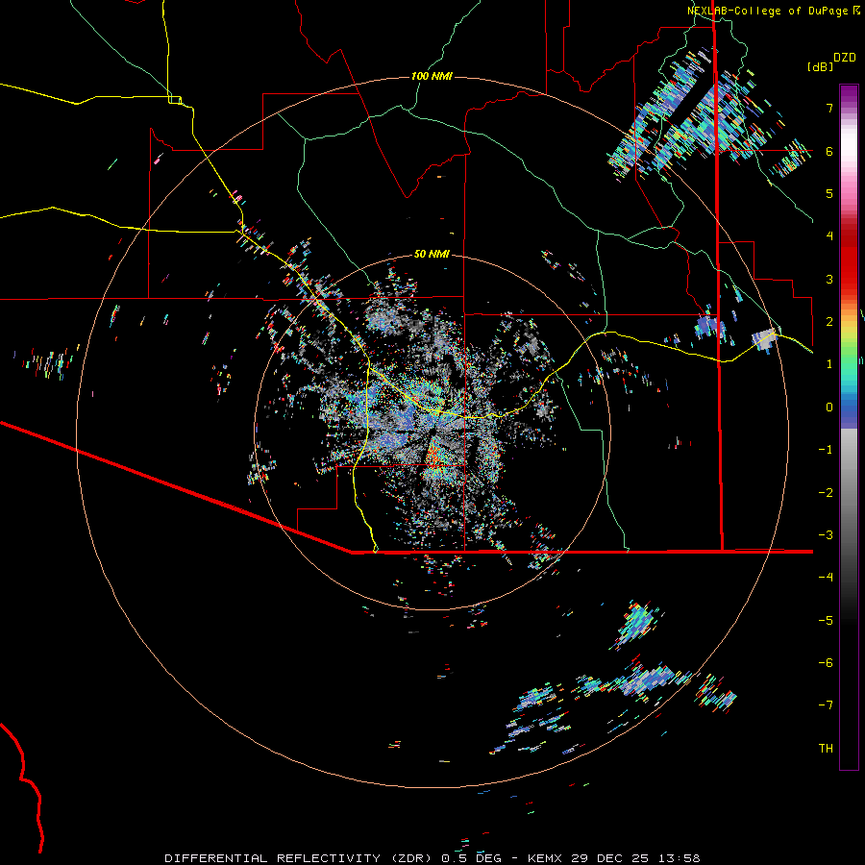Click the 50 NMI range ring label
Image resolution: width=865 pixels, height=865 pixels.
pos(432,254)
